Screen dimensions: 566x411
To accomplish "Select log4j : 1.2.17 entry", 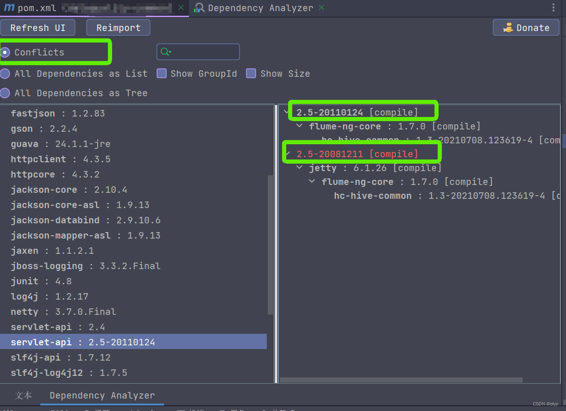I will pos(134,296).
